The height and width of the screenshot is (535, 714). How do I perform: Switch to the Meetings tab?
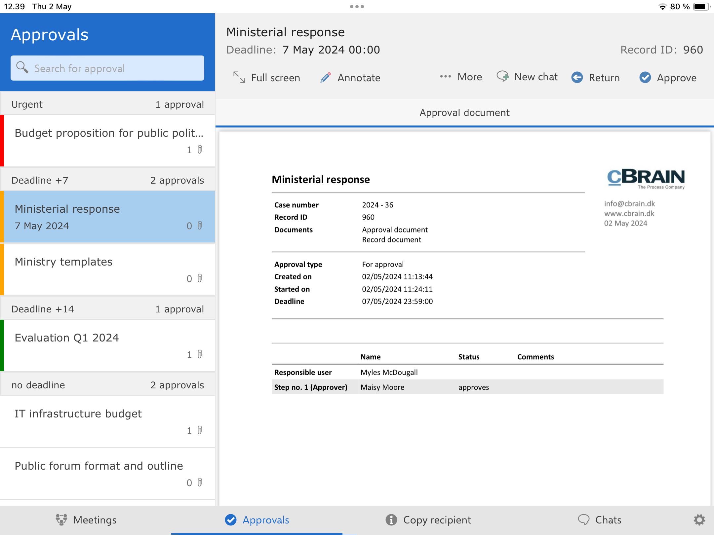pos(86,520)
